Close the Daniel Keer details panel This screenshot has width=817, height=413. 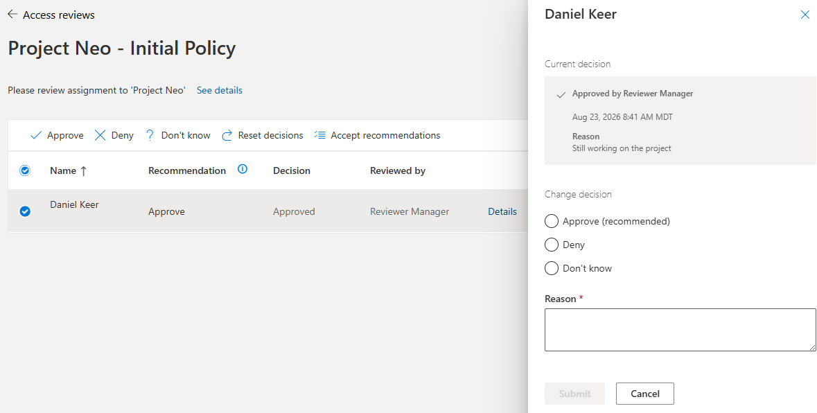[x=805, y=15]
